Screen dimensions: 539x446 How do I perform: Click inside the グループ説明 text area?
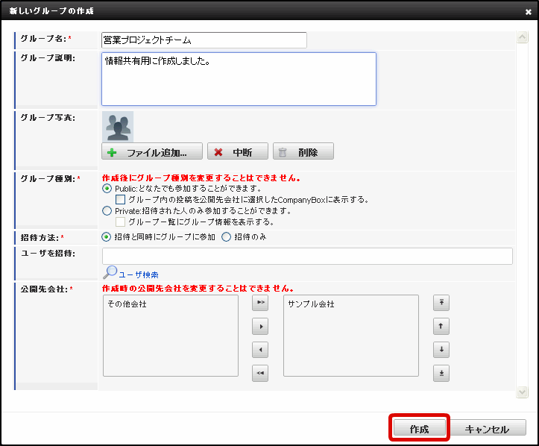pos(239,79)
